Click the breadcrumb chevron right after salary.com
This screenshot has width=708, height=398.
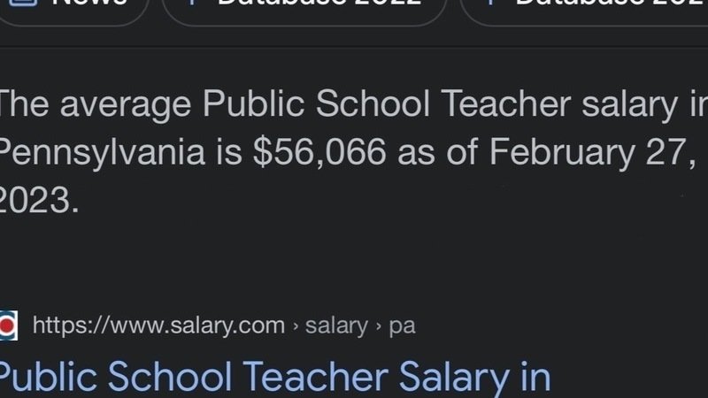pos(295,326)
